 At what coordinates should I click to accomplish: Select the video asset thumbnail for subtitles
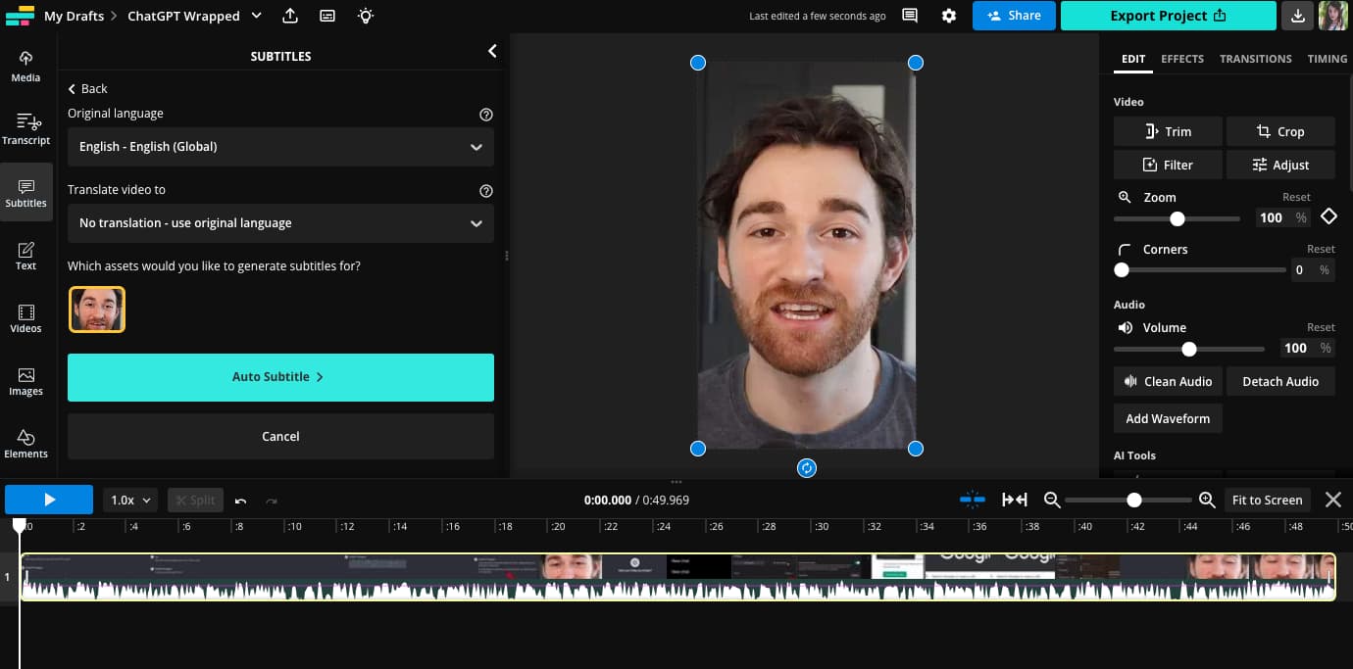pos(97,310)
